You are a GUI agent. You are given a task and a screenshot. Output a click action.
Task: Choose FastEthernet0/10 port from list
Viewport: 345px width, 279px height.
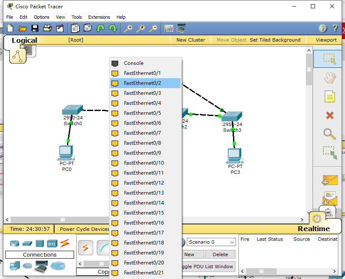point(145,163)
